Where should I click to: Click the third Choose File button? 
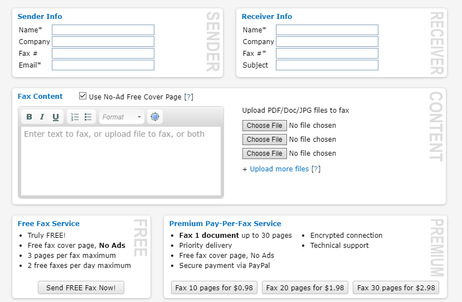point(265,154)
